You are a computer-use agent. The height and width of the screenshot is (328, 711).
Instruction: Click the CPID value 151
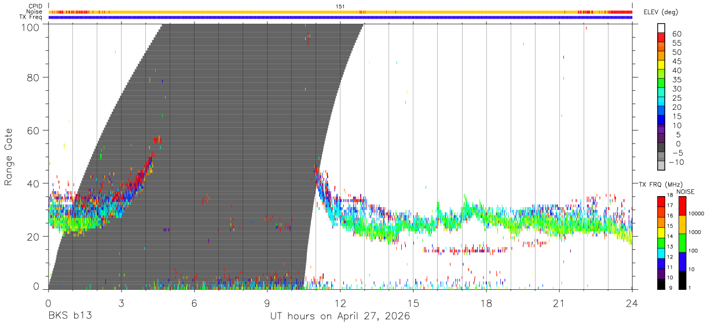point(340,6)
